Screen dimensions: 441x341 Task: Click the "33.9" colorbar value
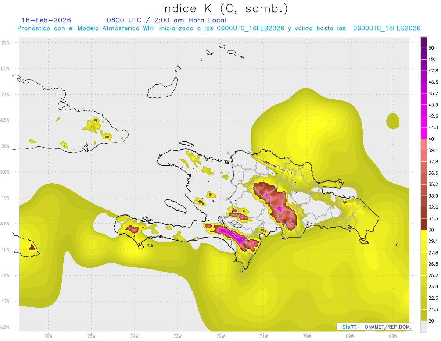coord(433,196)
